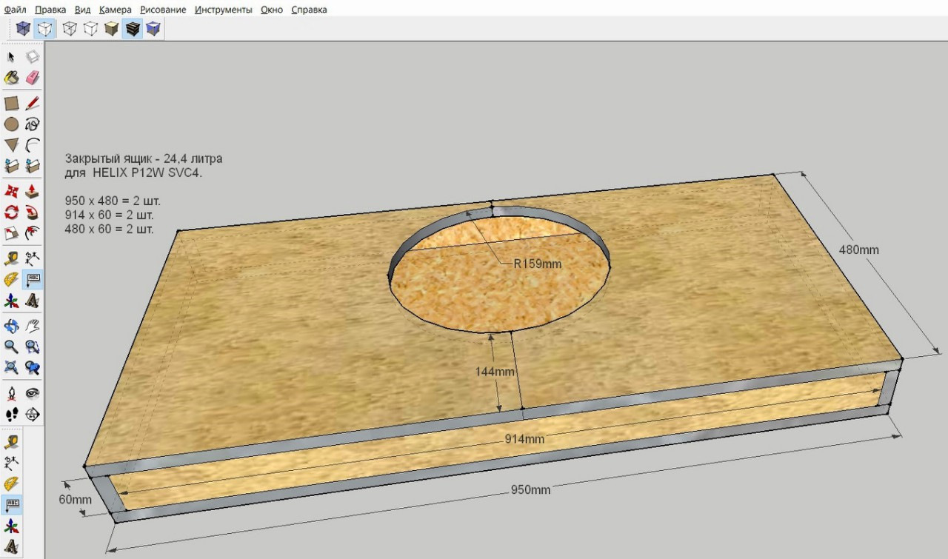Click the 950mm dimension label
Viewport: 948px width, 559px height.
click(x=531, y=489)
